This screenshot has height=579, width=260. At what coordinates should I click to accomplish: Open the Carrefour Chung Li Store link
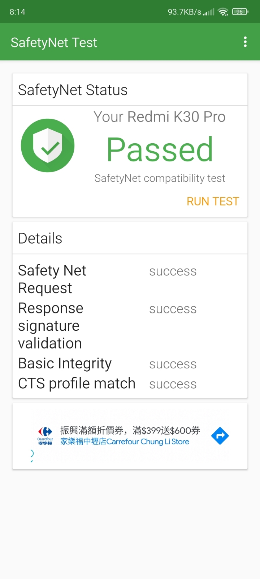click(125, 441)
